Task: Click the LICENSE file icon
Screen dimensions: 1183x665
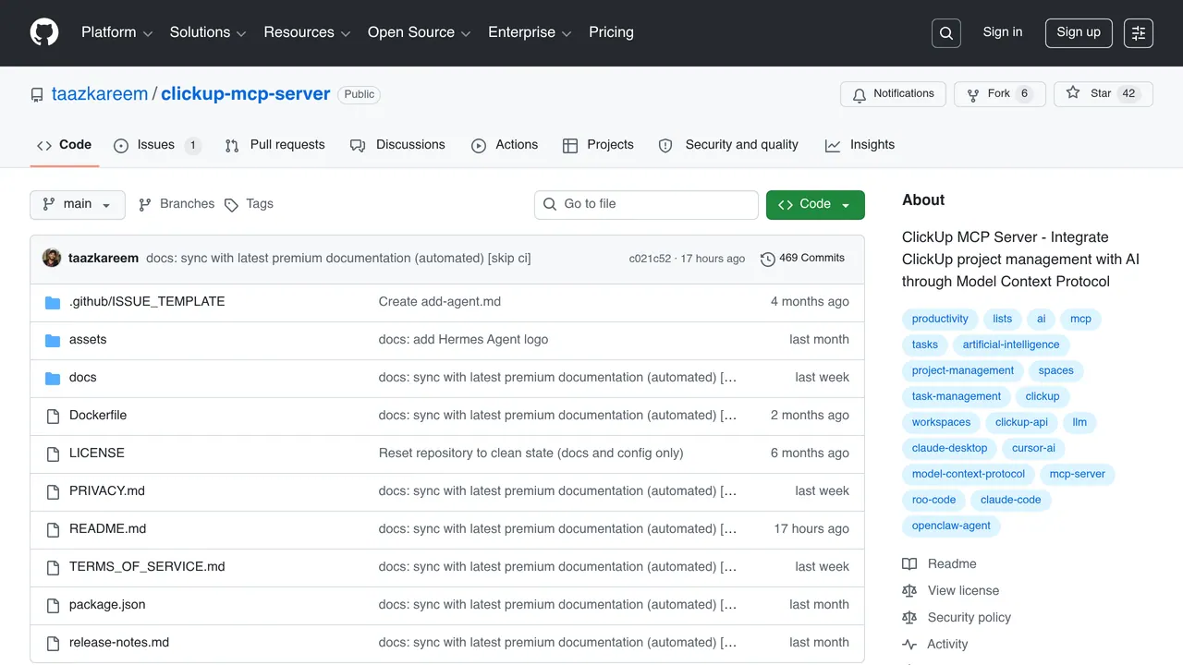Action: click(x=53, y=453)
